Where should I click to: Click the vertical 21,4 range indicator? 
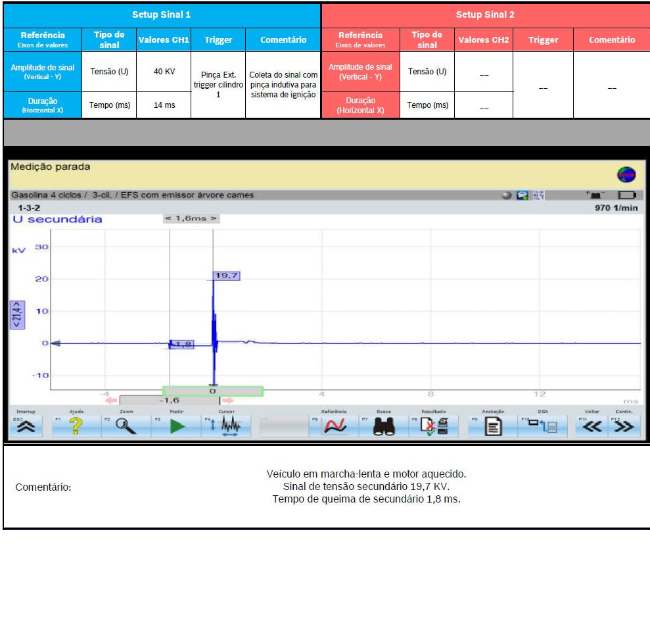(17, 314)
